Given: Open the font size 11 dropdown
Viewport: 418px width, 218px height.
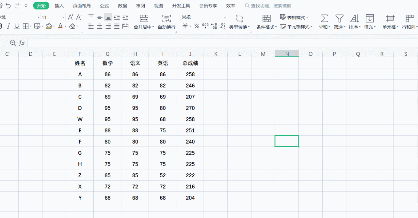Looking at the screenshot, I should point(63,17).
